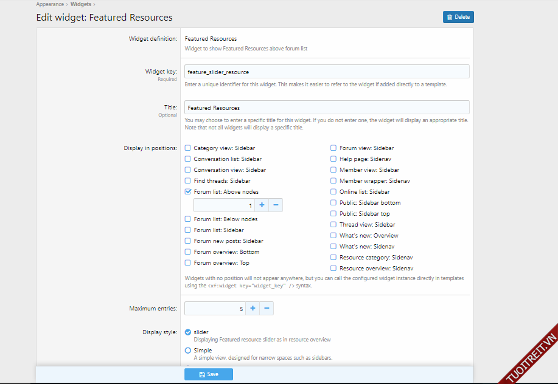
Task: Click the Maximum entries number field
Action: click(214, 309)
